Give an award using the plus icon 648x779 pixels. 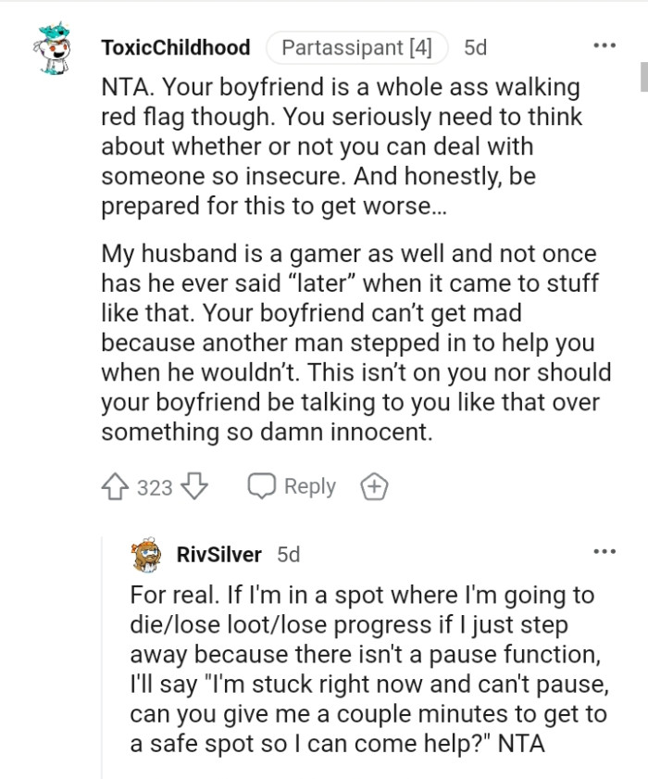click(374, 484)
